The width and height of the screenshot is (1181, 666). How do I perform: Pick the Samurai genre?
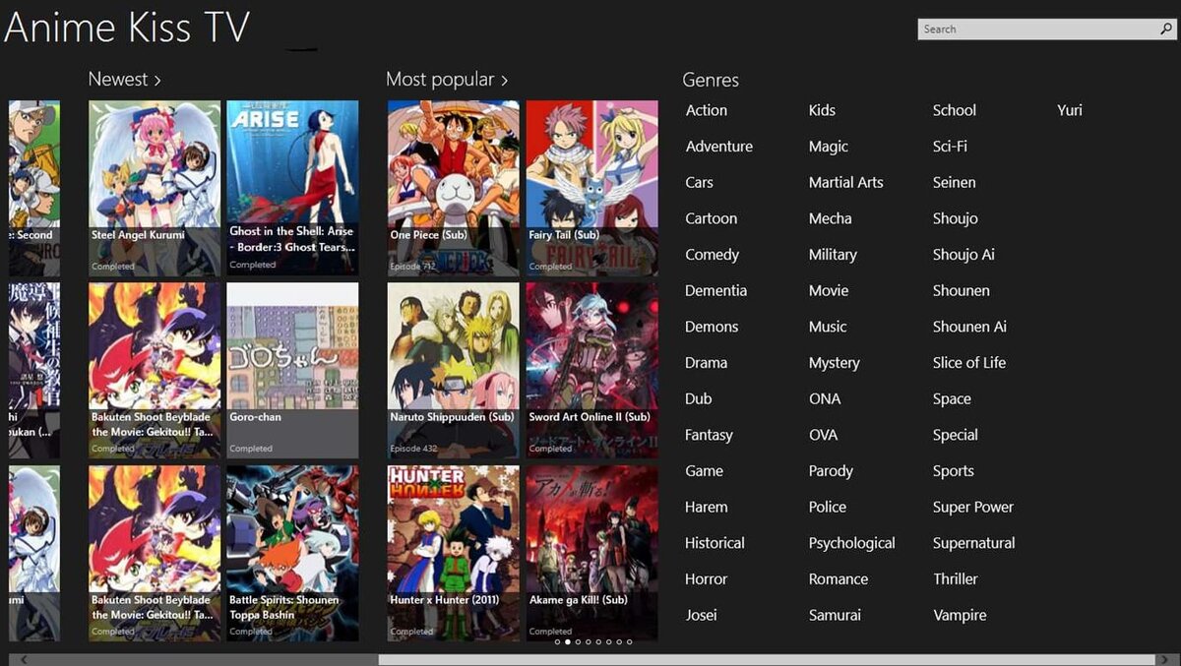point(835,615)
